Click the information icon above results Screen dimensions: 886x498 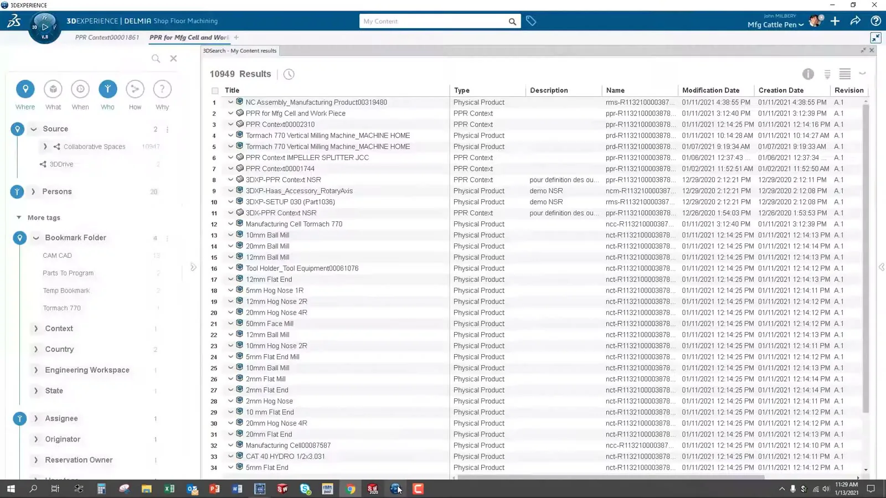coord(808,74)
